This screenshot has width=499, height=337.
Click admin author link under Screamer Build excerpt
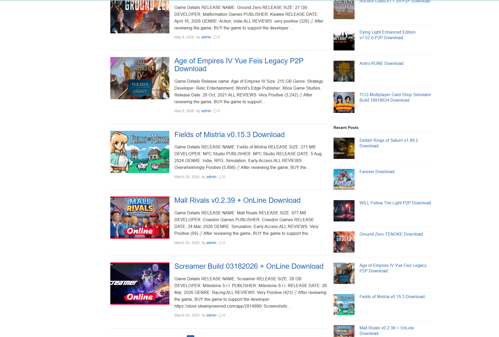[x=211, y=315]
